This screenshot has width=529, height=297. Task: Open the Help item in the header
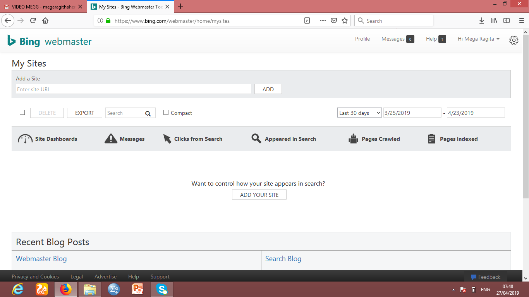pyautogui.click(x=436, y=39)
